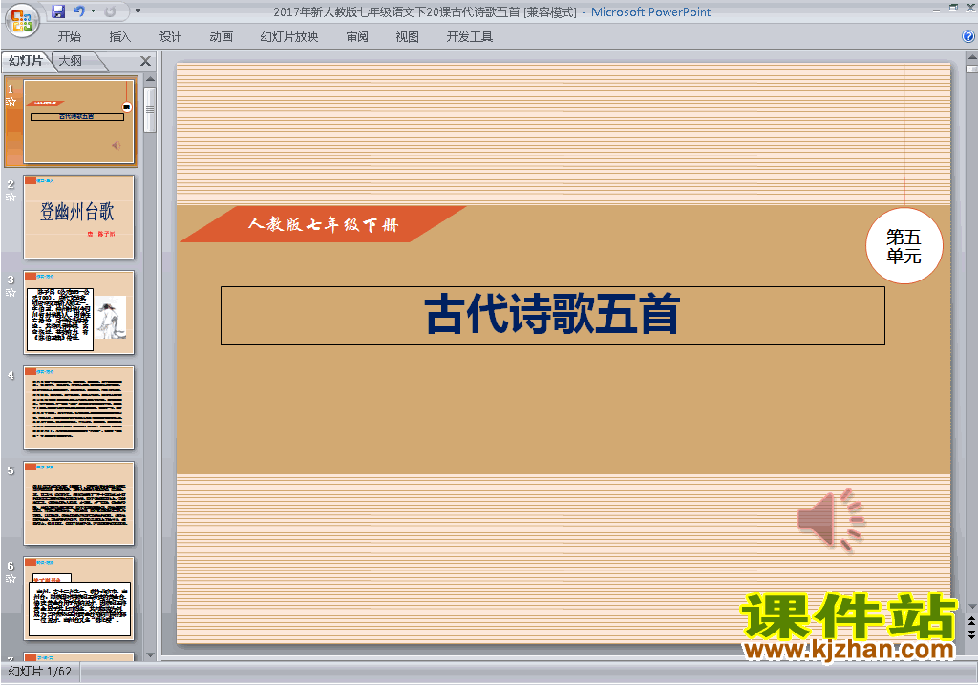
Task: Open the 幻灯片放映 ribbon tab
Action: click(289, 37)
